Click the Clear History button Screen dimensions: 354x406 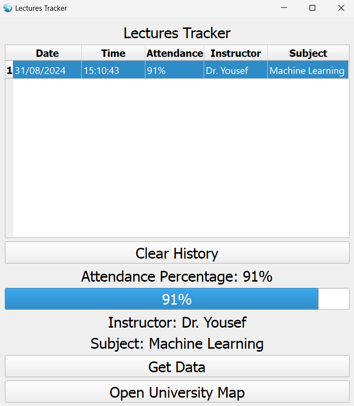177,252
